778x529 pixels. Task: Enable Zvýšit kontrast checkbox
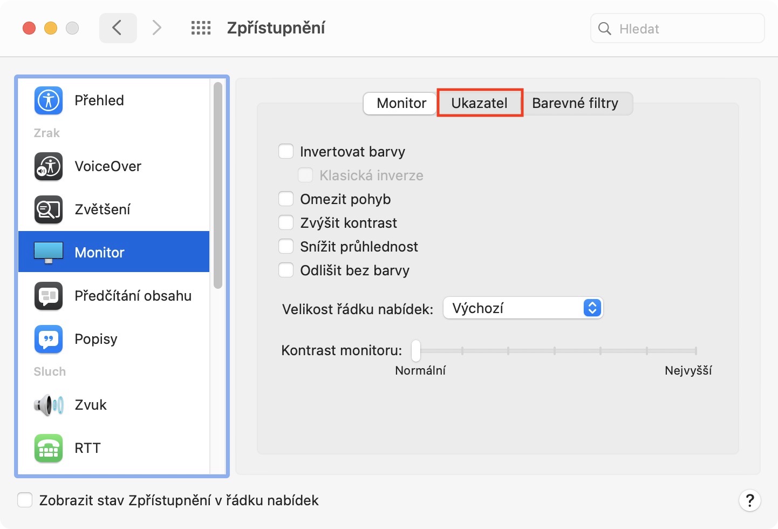[286, 223]
